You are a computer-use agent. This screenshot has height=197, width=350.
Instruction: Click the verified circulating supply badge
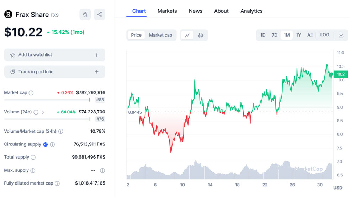[x=46, y=145]
